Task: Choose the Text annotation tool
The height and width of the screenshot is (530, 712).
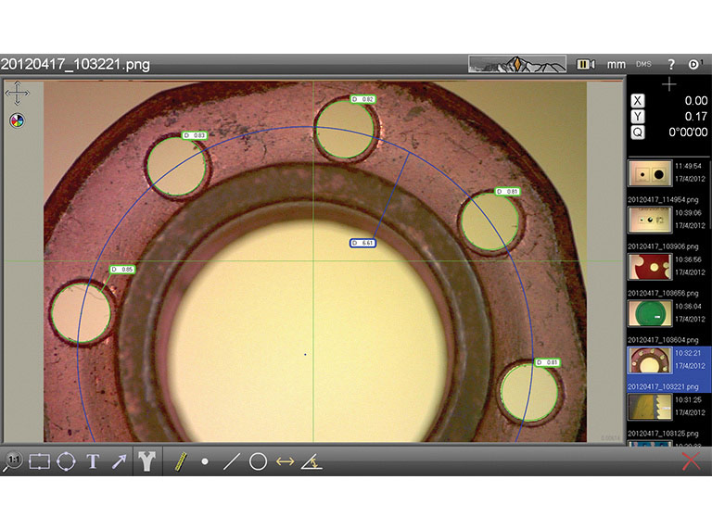Action: coord(93,461)
